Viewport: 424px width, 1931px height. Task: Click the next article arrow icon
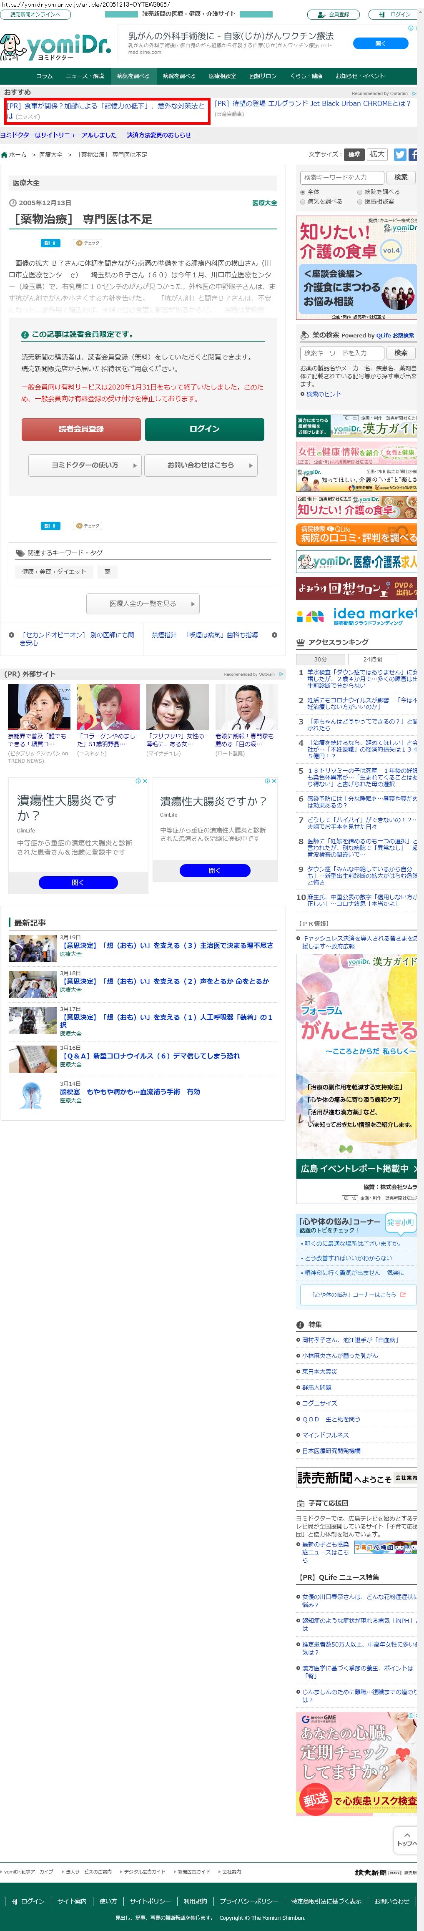coord(274,635)
